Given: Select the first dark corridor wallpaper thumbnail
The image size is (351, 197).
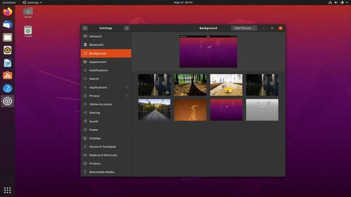Looking at the screenshot, I should point(155,85).
